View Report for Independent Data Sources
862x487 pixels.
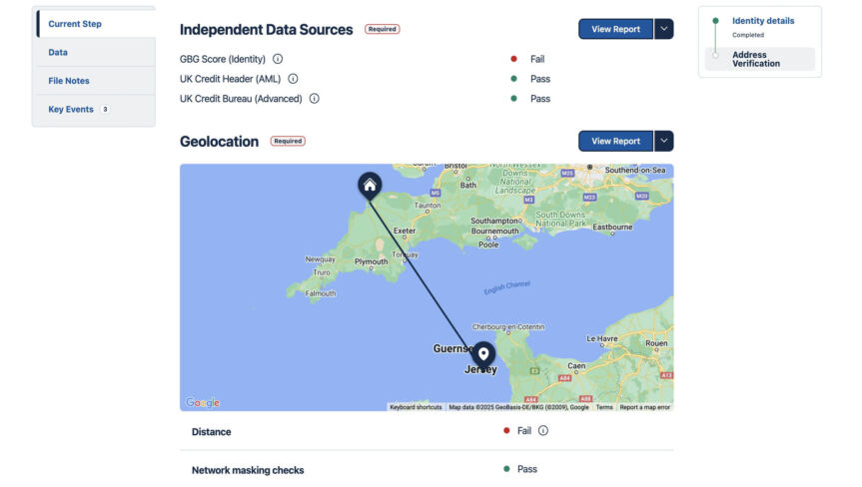click(615, 29)
